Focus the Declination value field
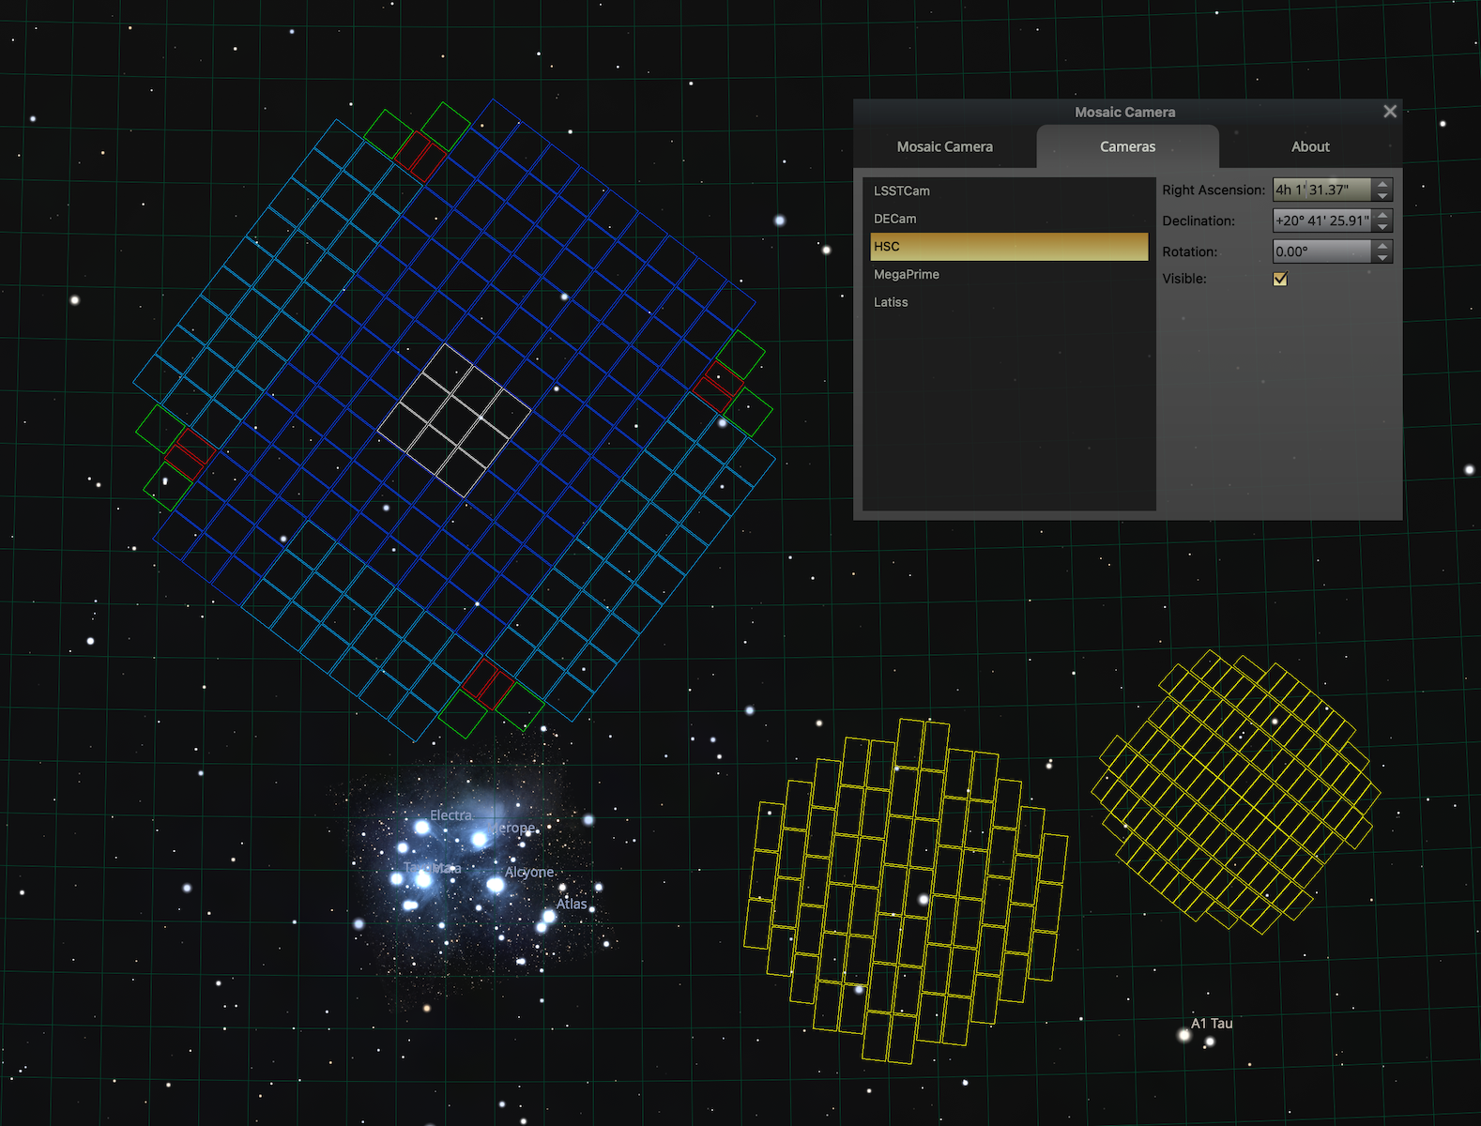 1321,221
